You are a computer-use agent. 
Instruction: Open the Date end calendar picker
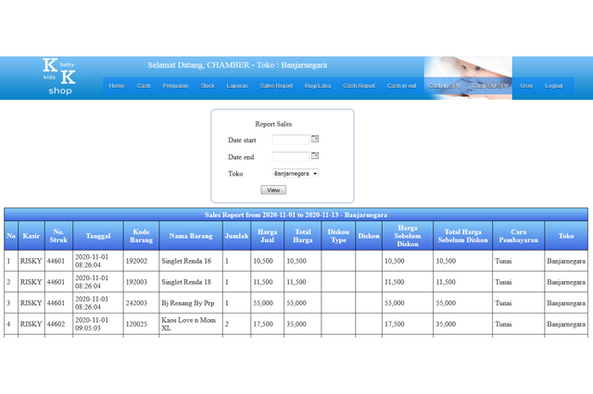[x=315, y=156]
